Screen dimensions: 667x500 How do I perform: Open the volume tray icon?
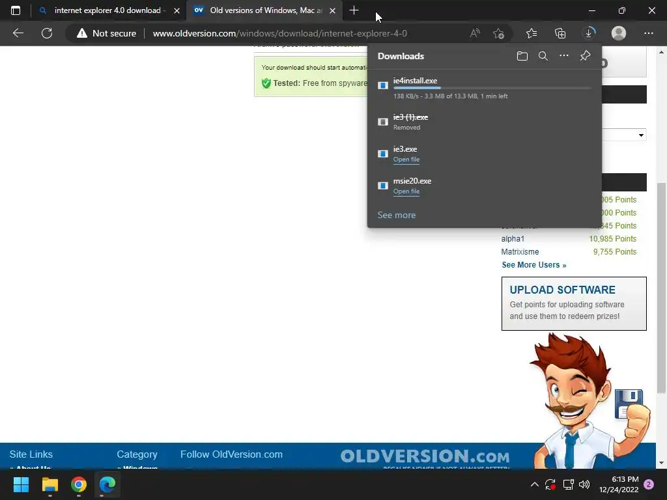584,484
